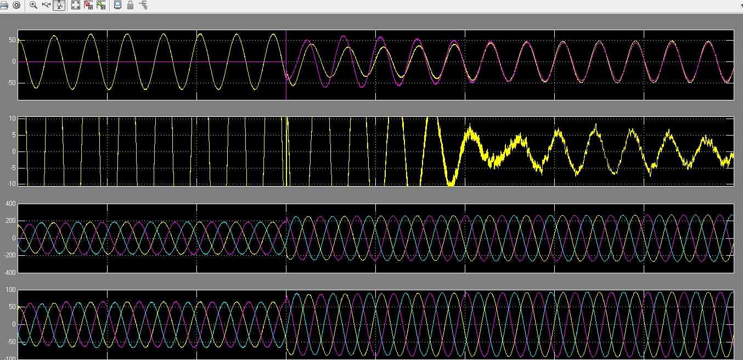Click the Autoscale axes icon
743x360 pixels.
click(x=76, y=5)
